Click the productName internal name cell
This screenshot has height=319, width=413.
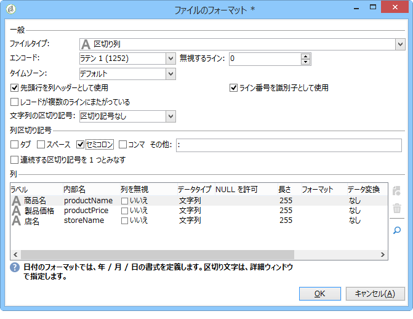(88, 201)
